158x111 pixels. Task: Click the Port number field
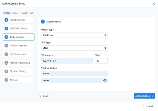pos(101,61)
